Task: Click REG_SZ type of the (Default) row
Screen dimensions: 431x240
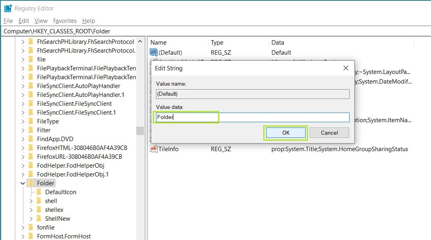Action: click(x=221, y=52)
